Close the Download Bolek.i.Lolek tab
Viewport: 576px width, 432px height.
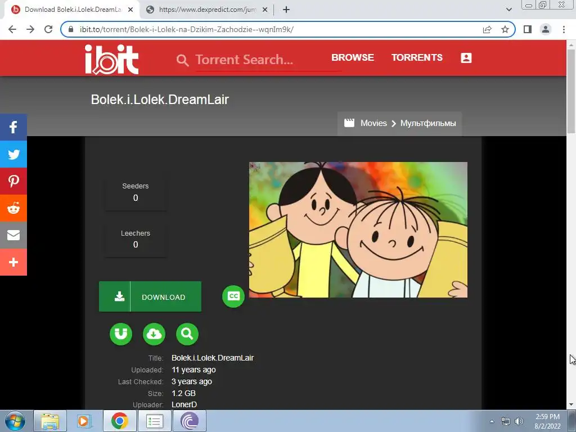(x=130, y=10)
